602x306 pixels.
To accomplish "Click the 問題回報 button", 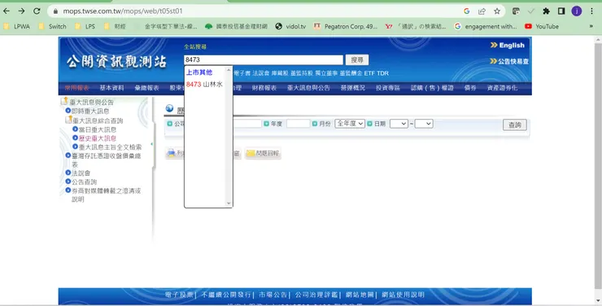I will point(263,153).
